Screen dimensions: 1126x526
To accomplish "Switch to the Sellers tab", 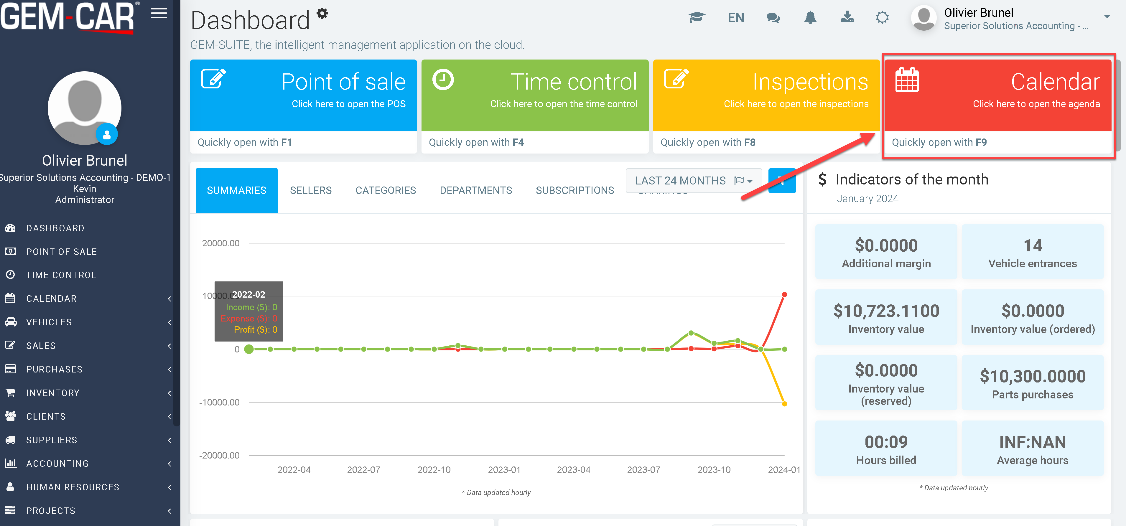I will [x=311, y=190].
